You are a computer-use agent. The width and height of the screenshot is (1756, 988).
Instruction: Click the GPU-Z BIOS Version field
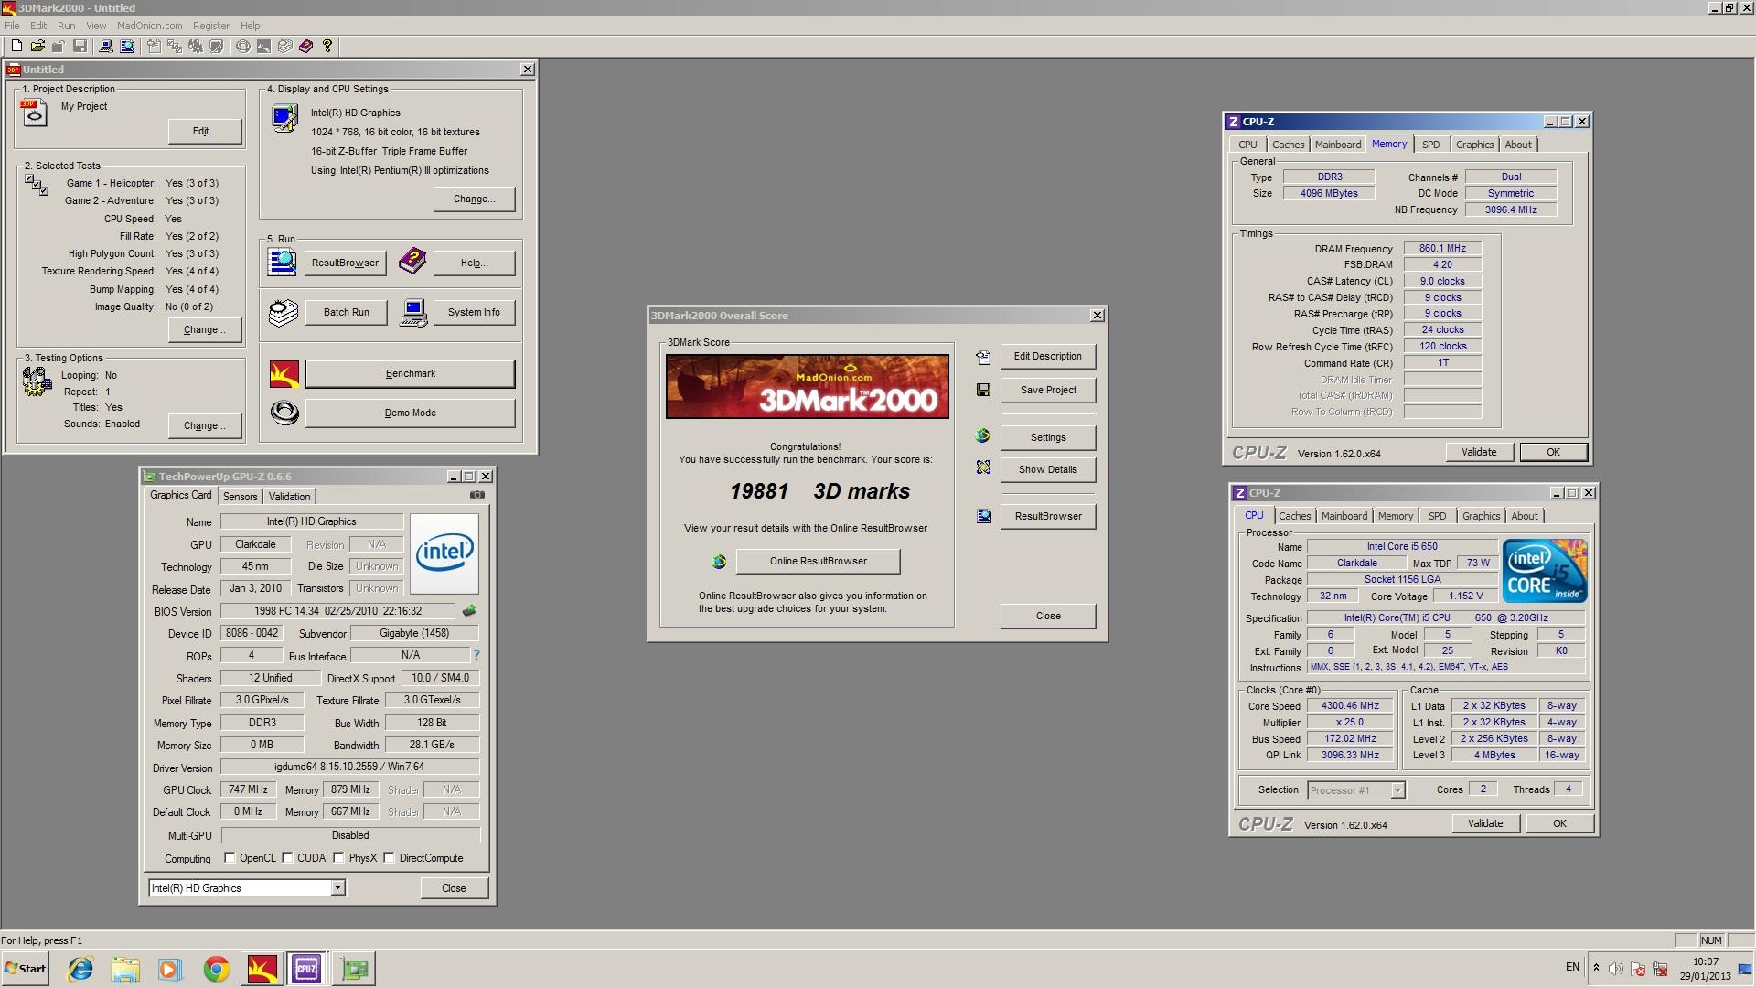click(337, 611)
